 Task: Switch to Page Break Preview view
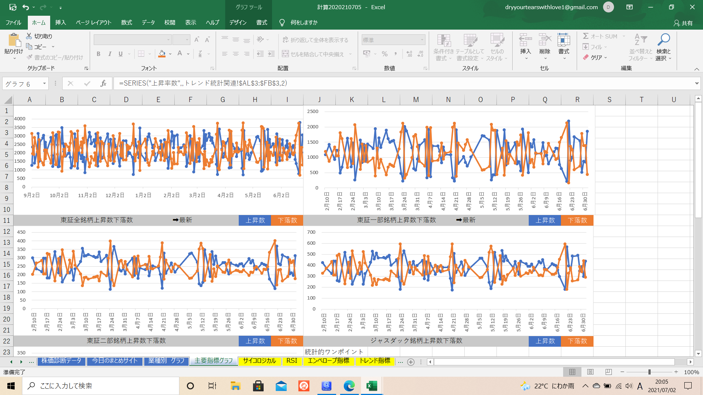[x=609, y=372]
